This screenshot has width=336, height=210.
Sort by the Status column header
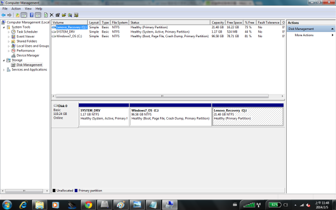pos(170,23)
